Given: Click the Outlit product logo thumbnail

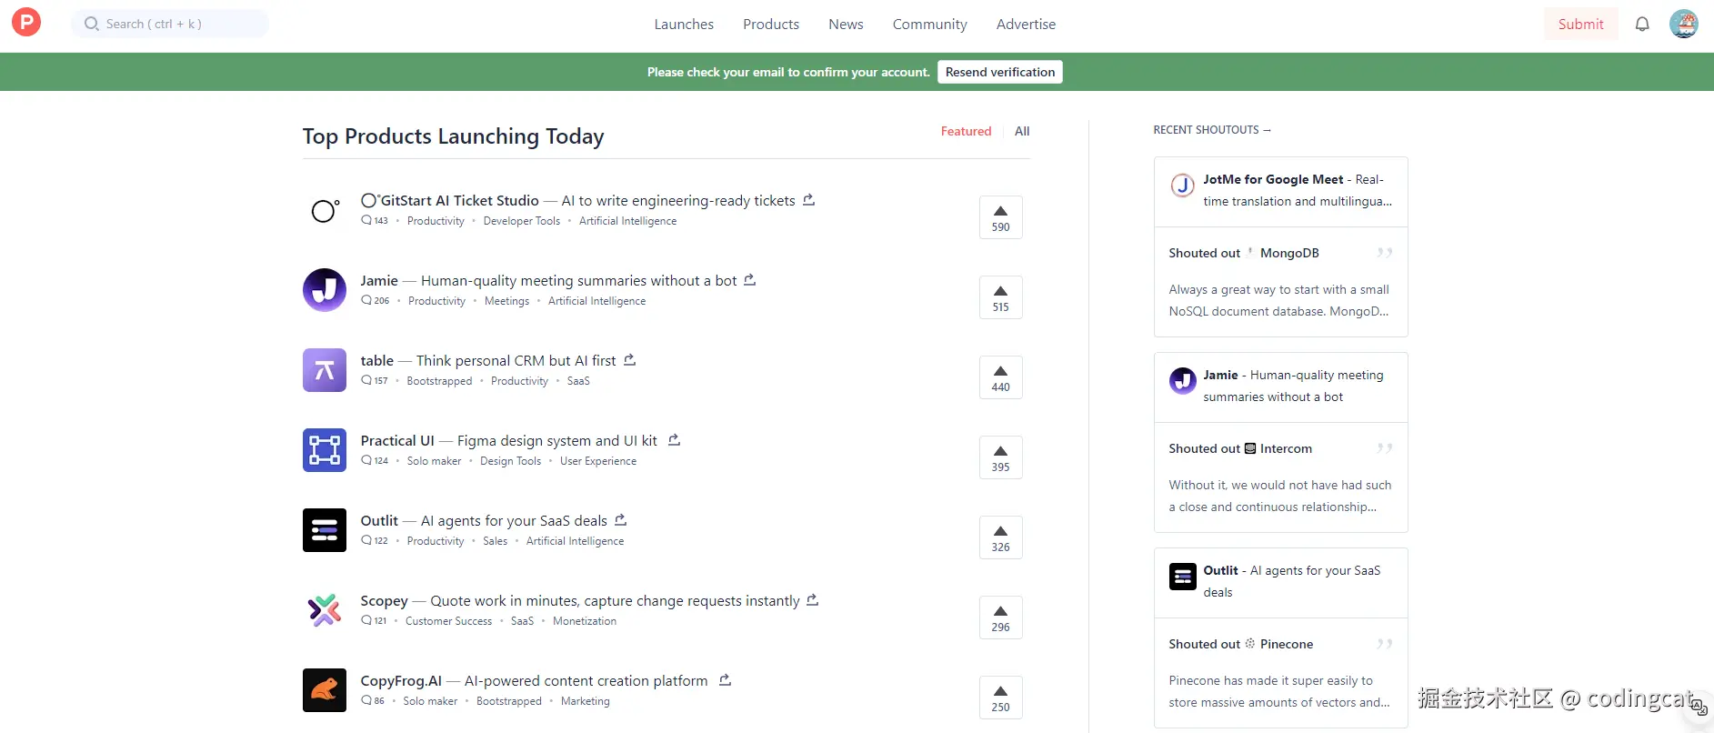Looking at the screenshot, I should pos(325,530).
